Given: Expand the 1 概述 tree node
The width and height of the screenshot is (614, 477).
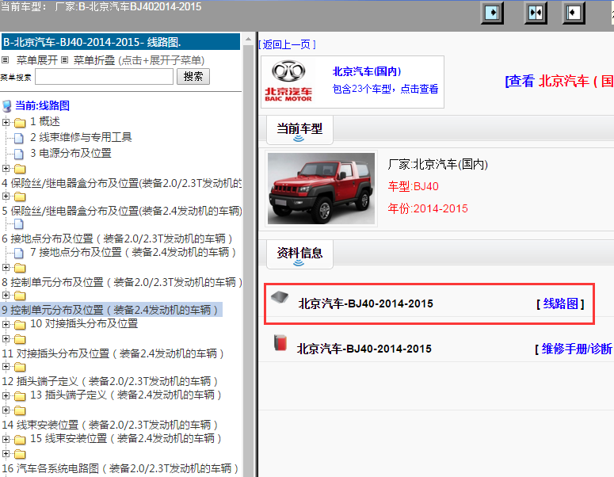Looking at the screenshot, I should [6, 122].
